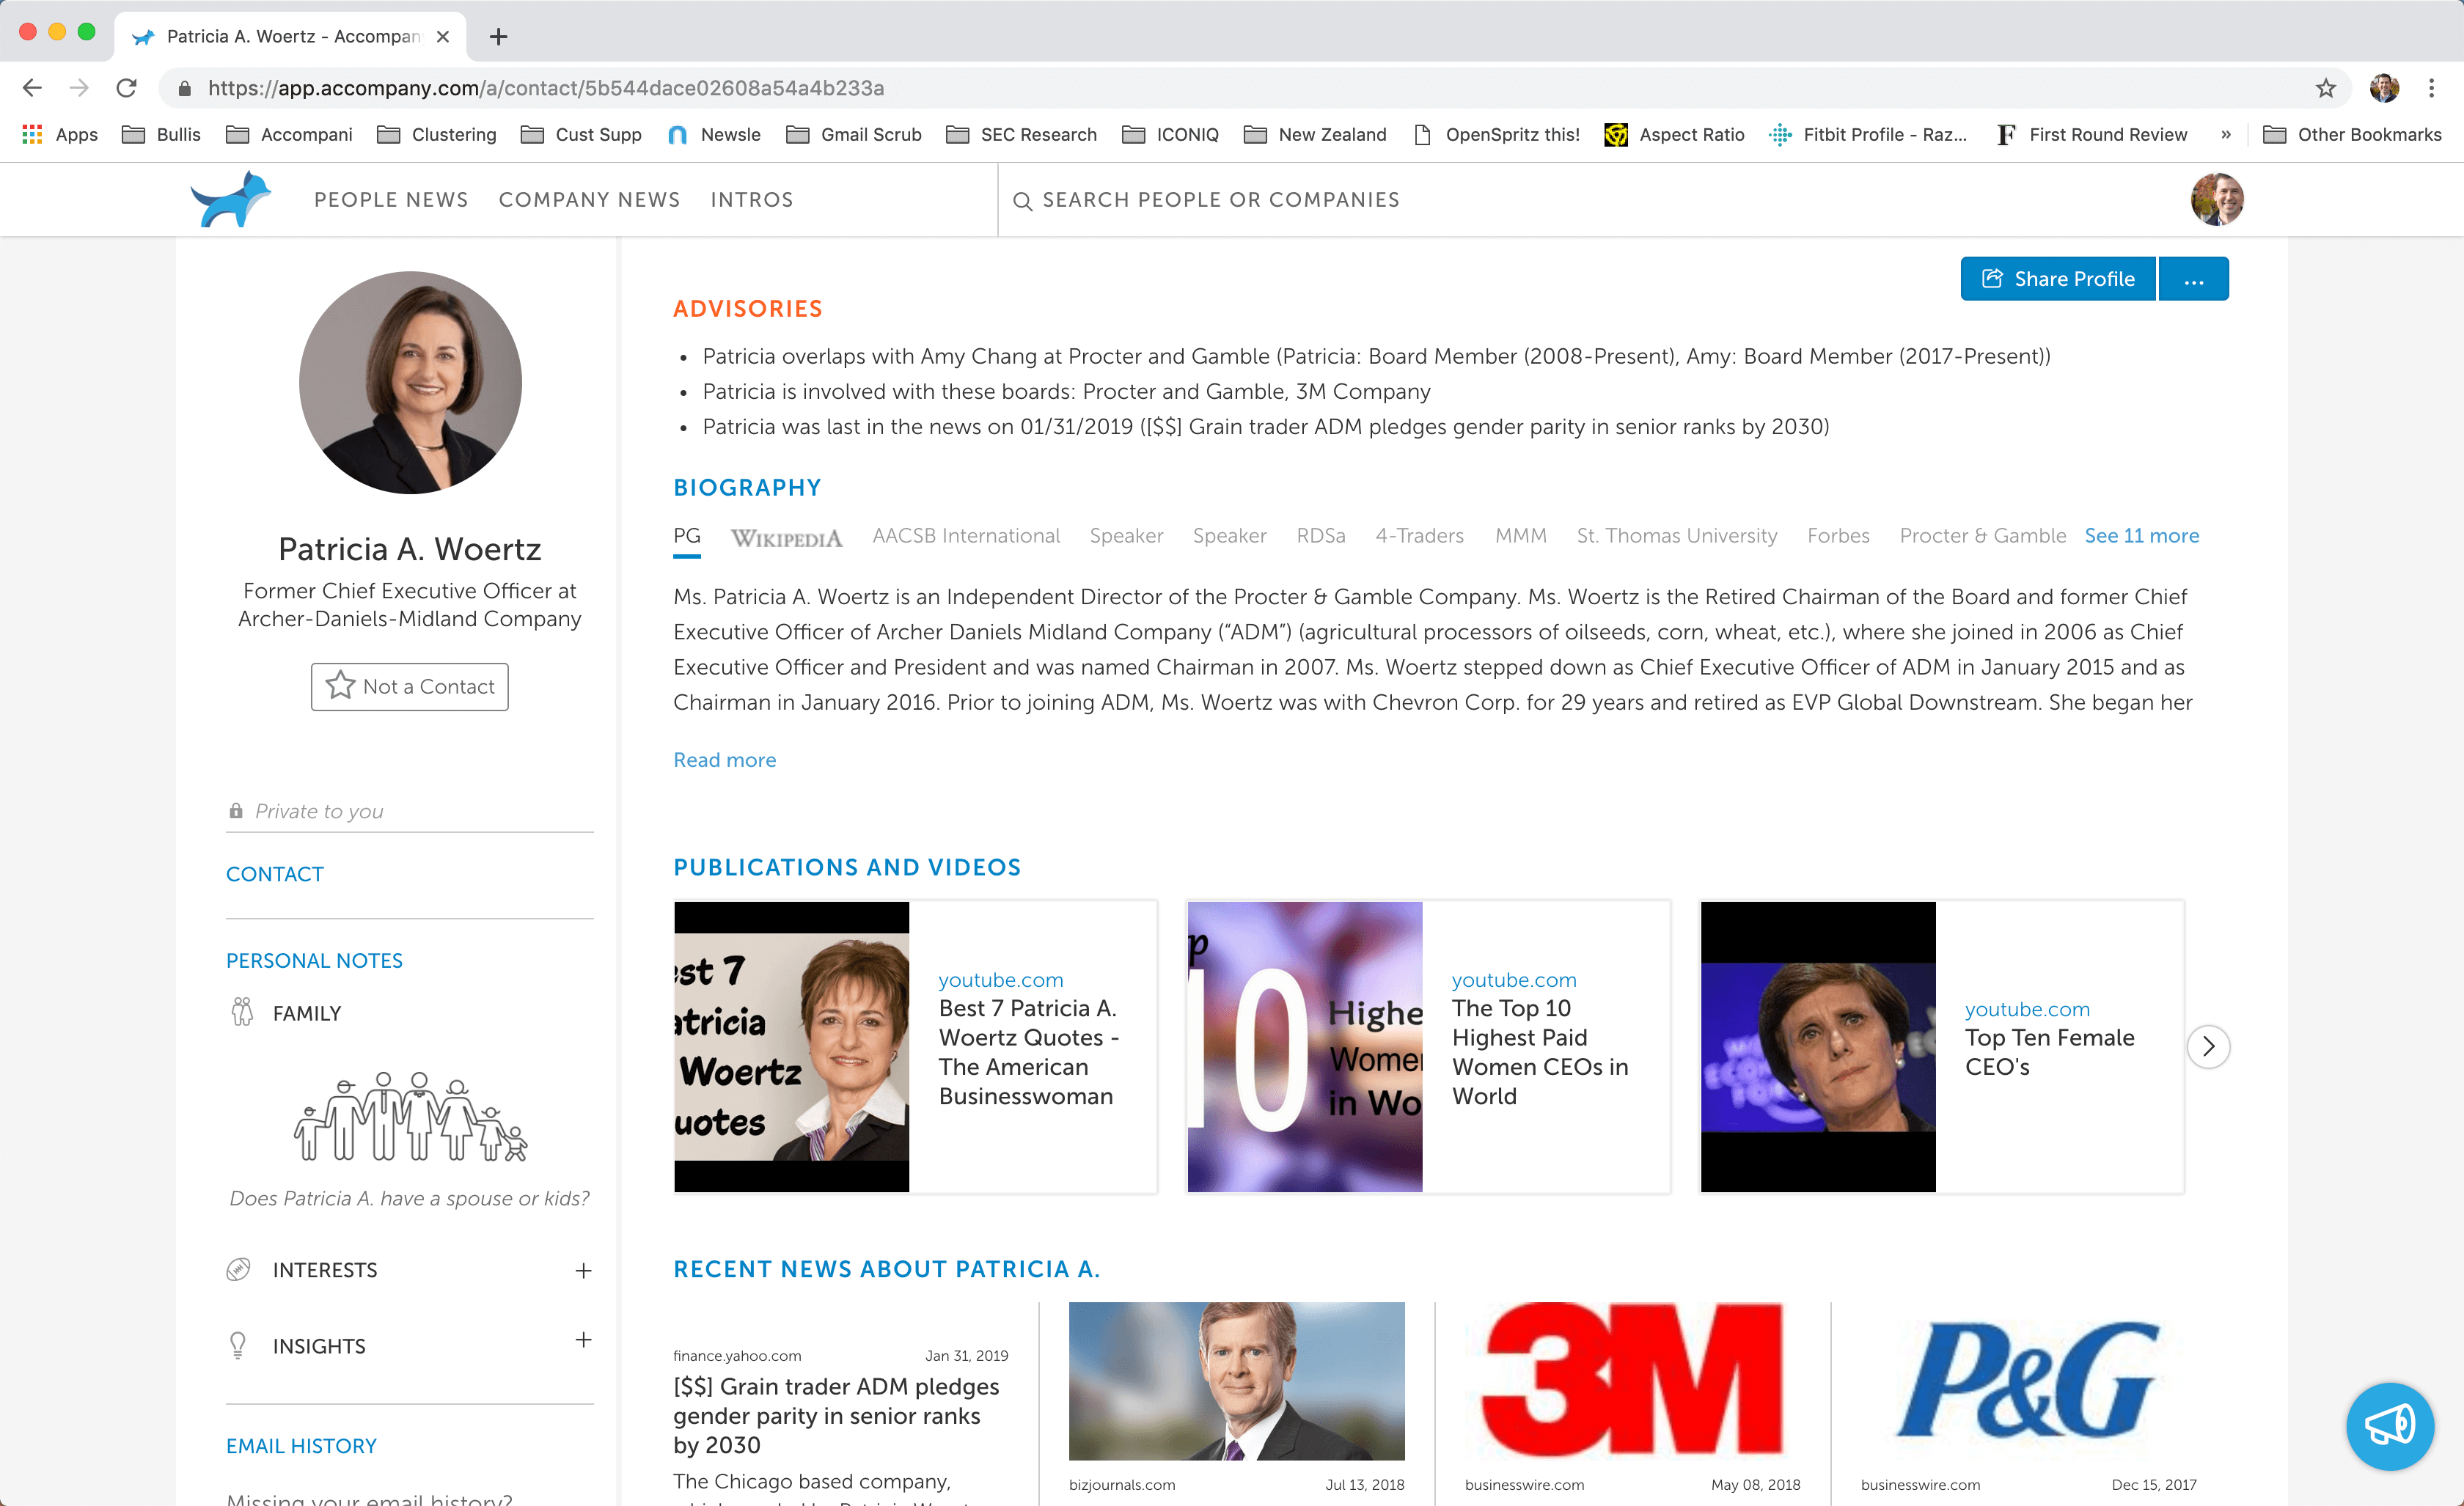Open the user avatar in Accompany header
This screenshot has height=1506, width=2464.
(x=2217, y=199)
